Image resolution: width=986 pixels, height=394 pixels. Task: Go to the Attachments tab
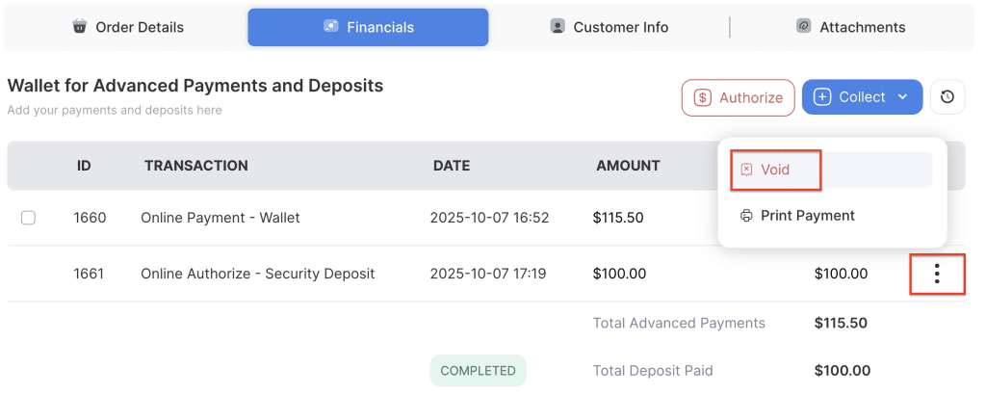[x=851, y=27]
